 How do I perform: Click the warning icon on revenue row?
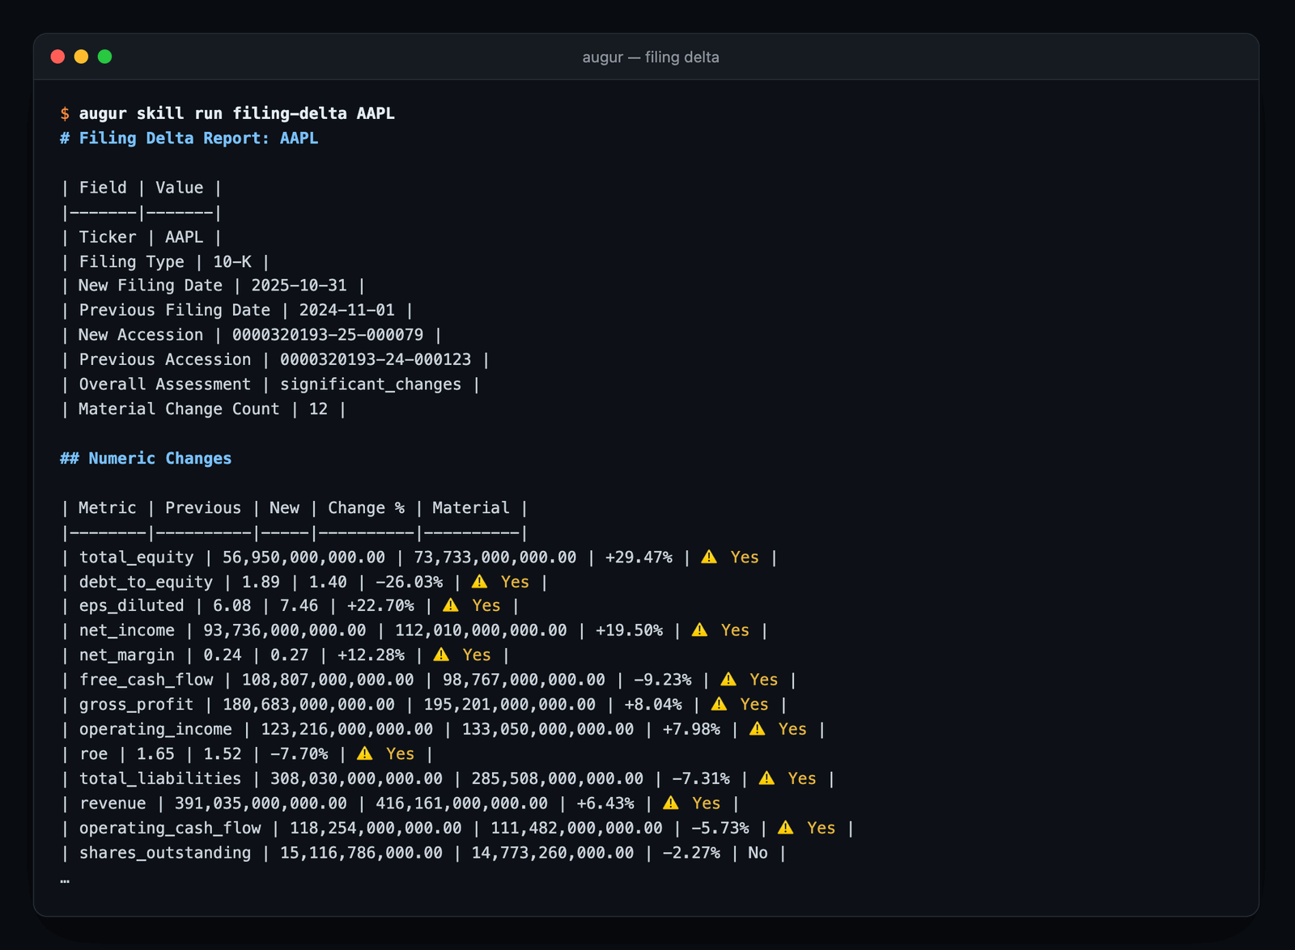coord(671,803)
